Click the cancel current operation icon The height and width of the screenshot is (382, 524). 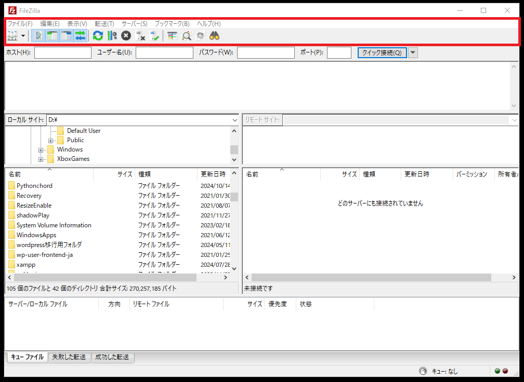click(x=126, y=36)
